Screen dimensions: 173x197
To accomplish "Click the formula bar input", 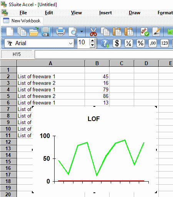I will pos(104,54).
